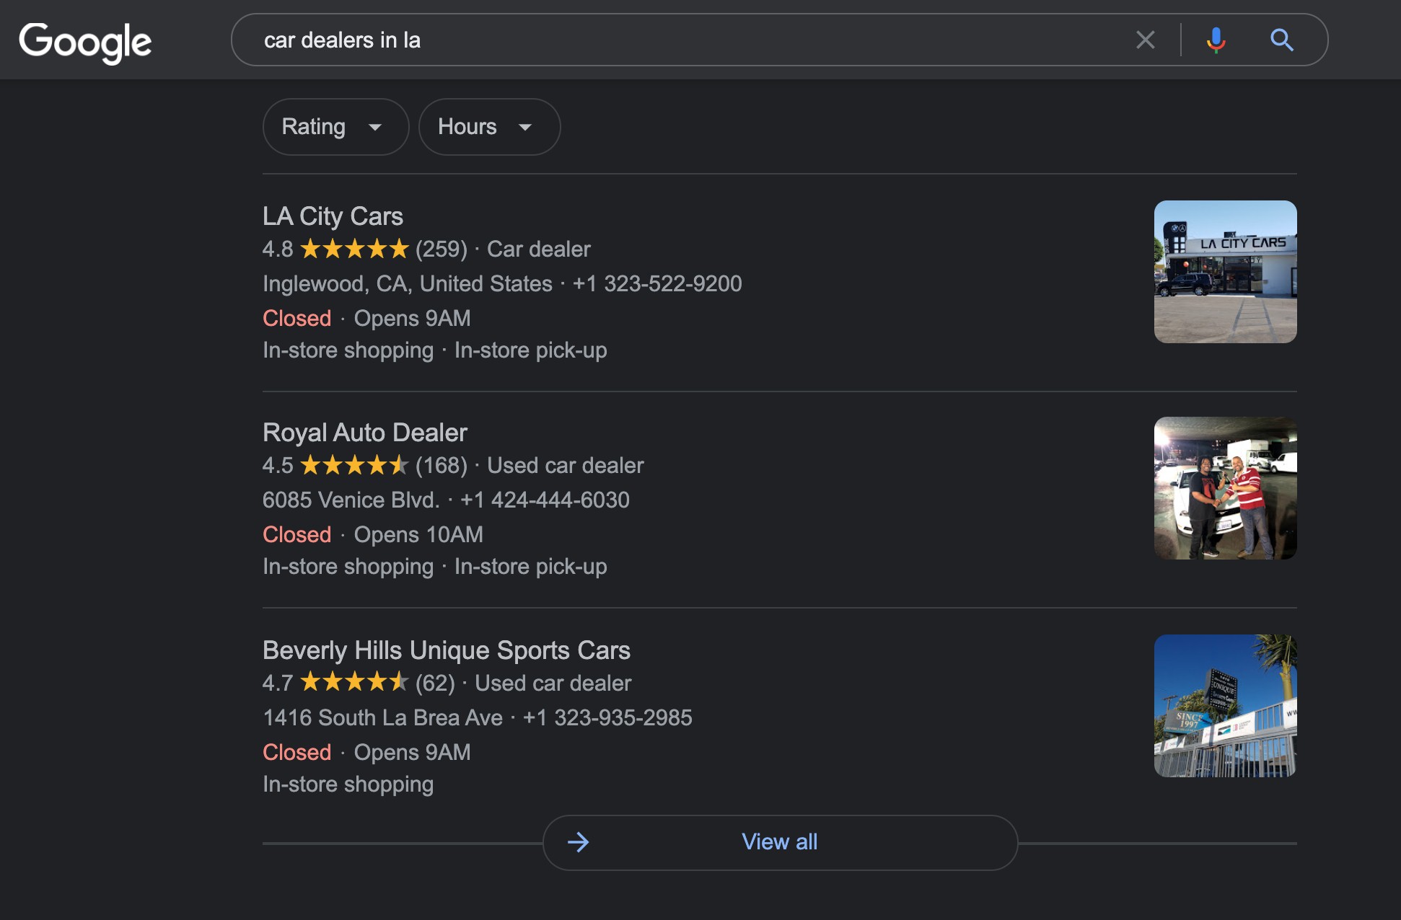1401x920 pixels.
Task: Click LA City Cars In-store shopping text
Action: point(348,350)
